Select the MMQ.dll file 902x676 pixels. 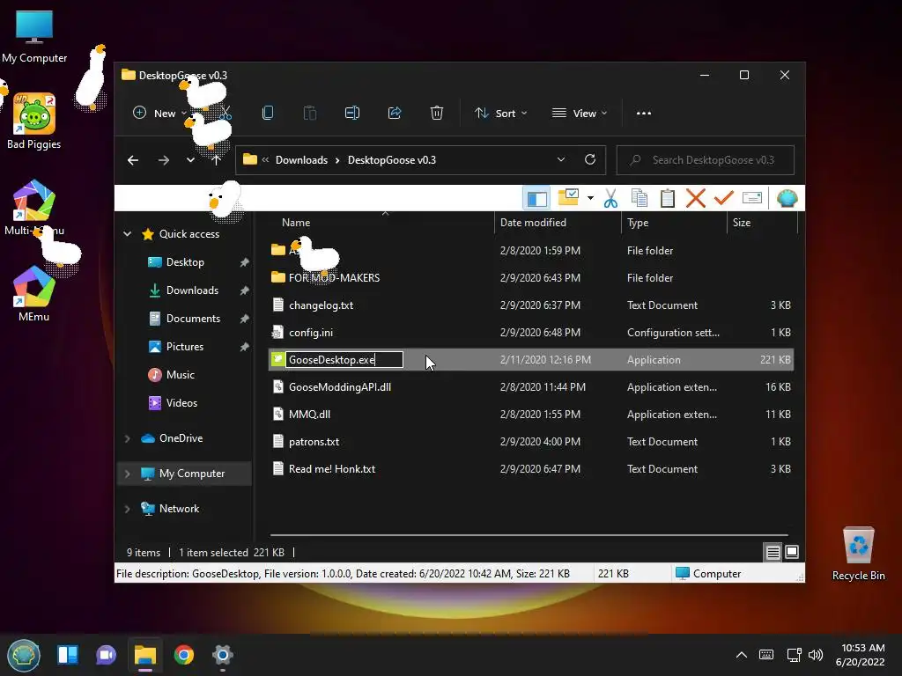531,415
